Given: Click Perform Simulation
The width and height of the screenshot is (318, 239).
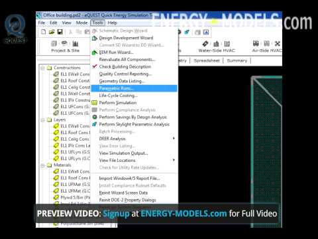Looking at the screenshot, I should tap(134, 103).
